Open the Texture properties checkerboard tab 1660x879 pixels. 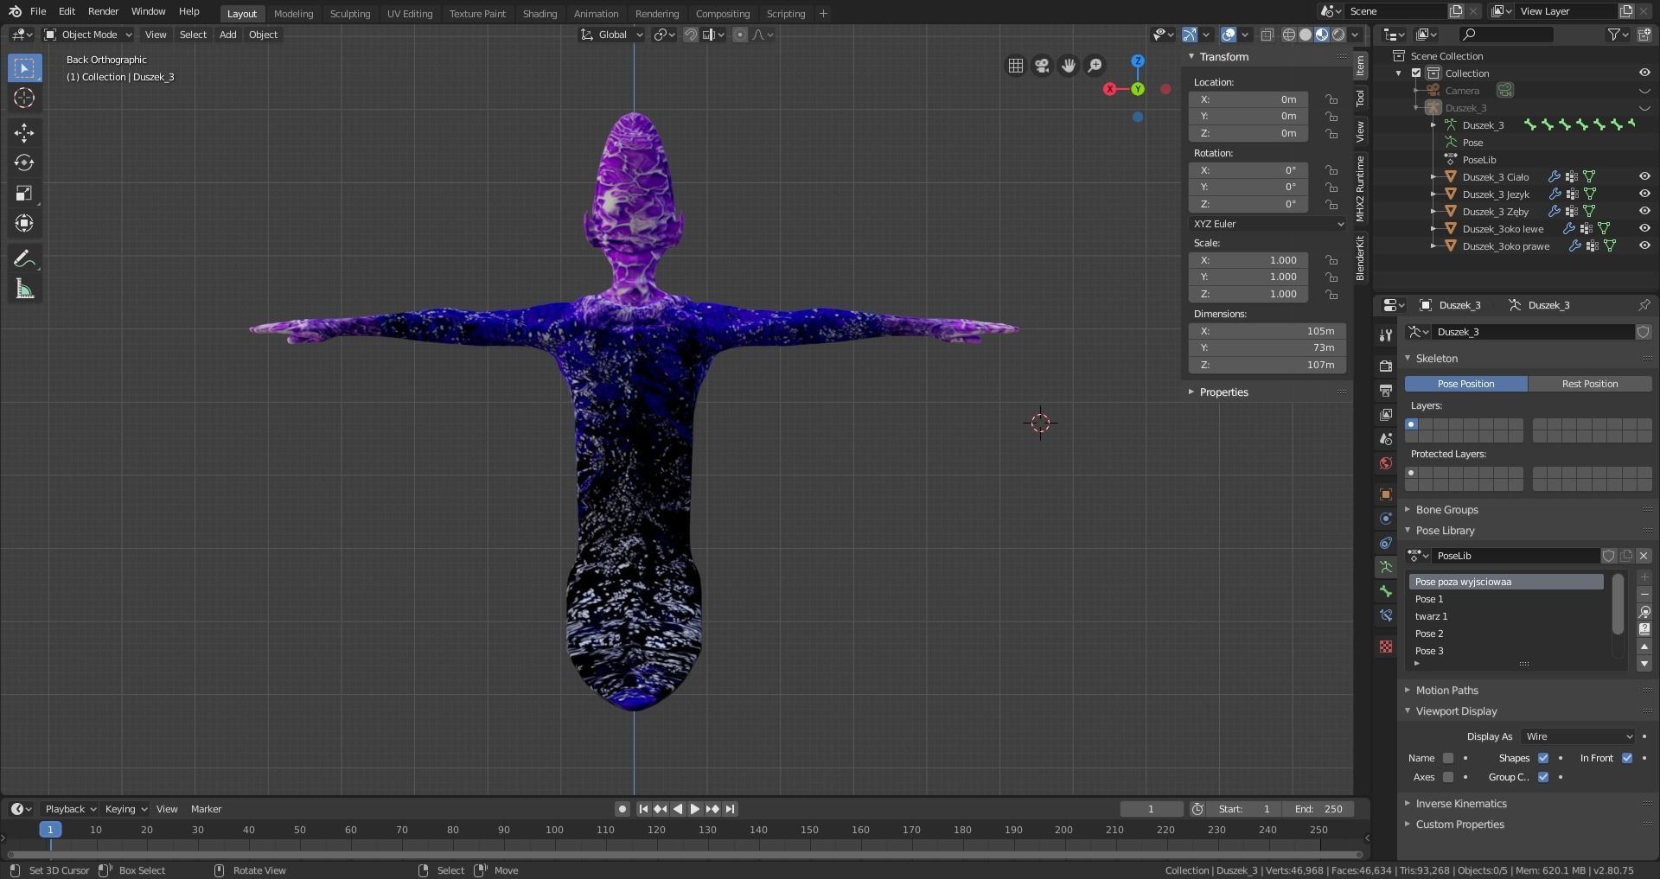1386,647
